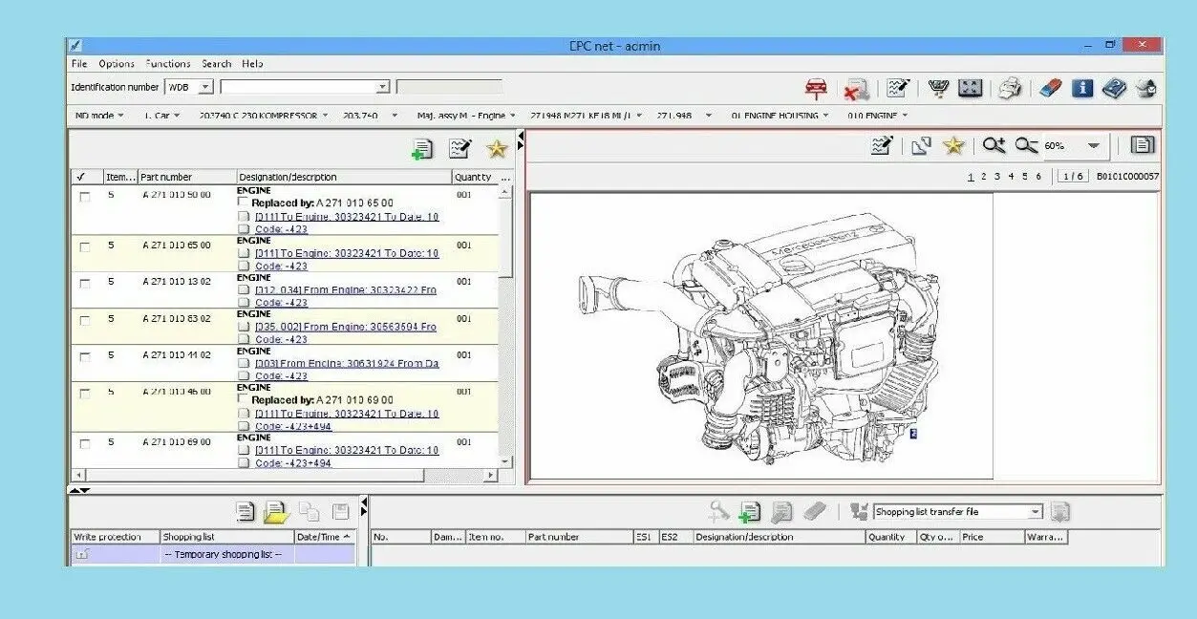Click the first 'Code: -423' link
Image resolution: width=1197 pixels, height=619 pixels.
[281, 229]
